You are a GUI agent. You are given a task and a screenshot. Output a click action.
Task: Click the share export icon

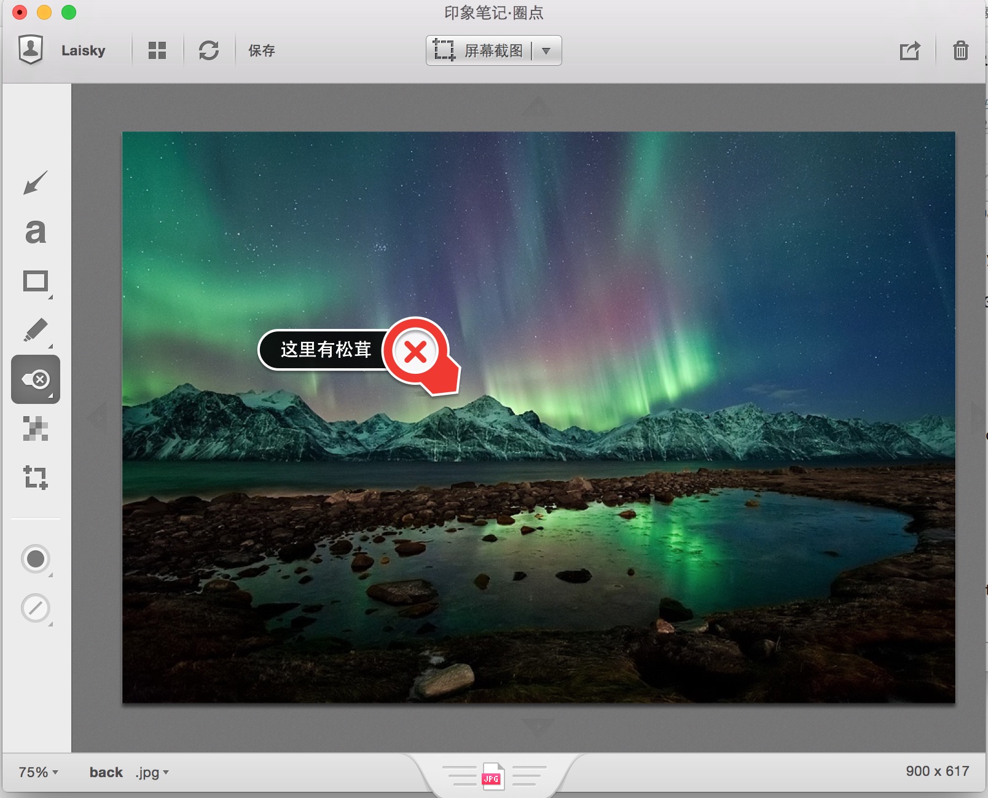[909, 50]
